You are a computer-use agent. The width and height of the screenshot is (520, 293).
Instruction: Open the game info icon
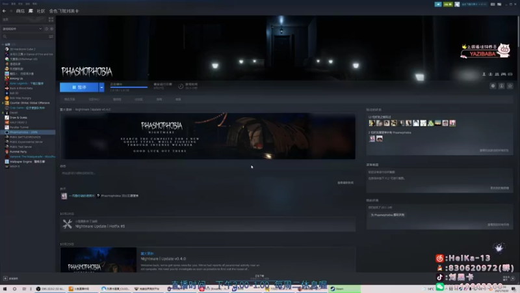[x=501, y=86]
